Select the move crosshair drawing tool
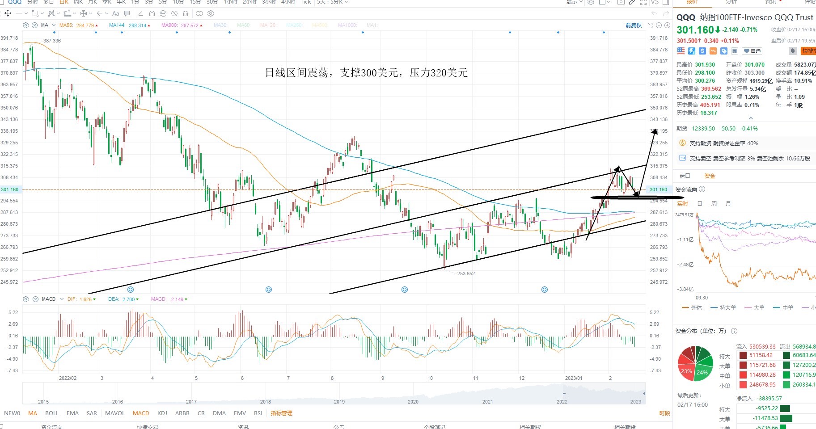Screen dimensions: 816x429 (8, 13)
